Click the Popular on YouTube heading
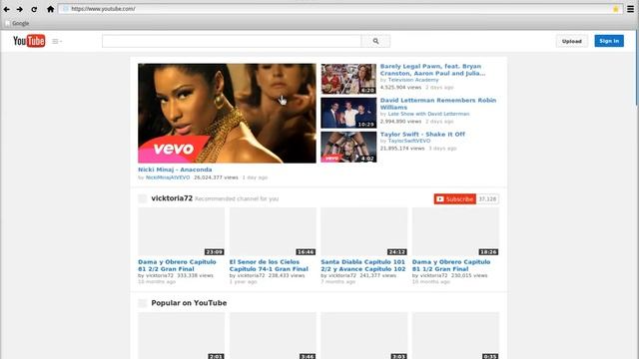Viewport: 639px width, 359px height. tap(189, 303)
